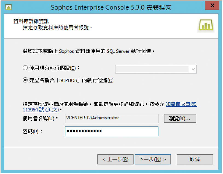Close the installer window with X button
This screenshot has width=223, height=174.
coord(212,5)
